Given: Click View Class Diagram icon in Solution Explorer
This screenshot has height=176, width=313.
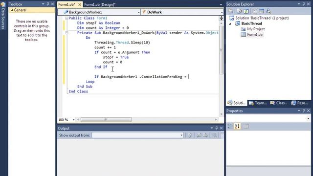Looking at the screenshot, I should (268, 11).
